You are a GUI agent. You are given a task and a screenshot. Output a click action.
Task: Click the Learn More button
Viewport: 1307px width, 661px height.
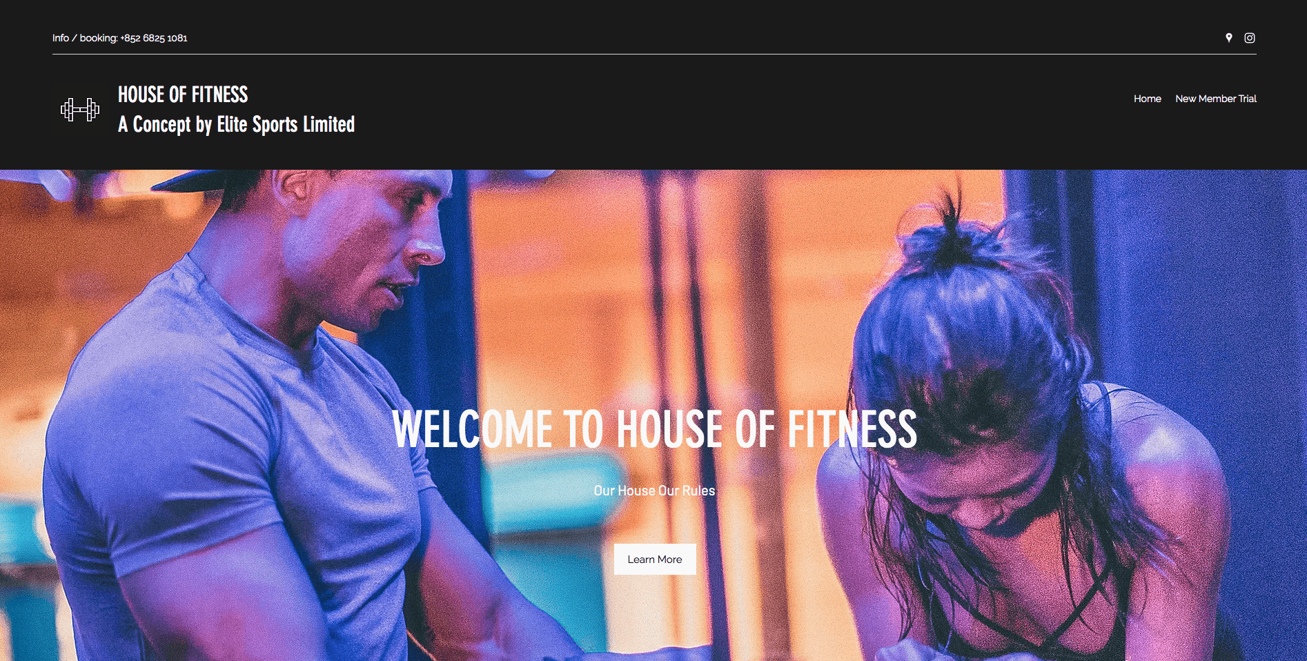tap(655, 560)
